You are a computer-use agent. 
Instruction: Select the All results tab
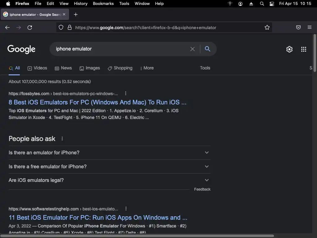click(14, 68)
